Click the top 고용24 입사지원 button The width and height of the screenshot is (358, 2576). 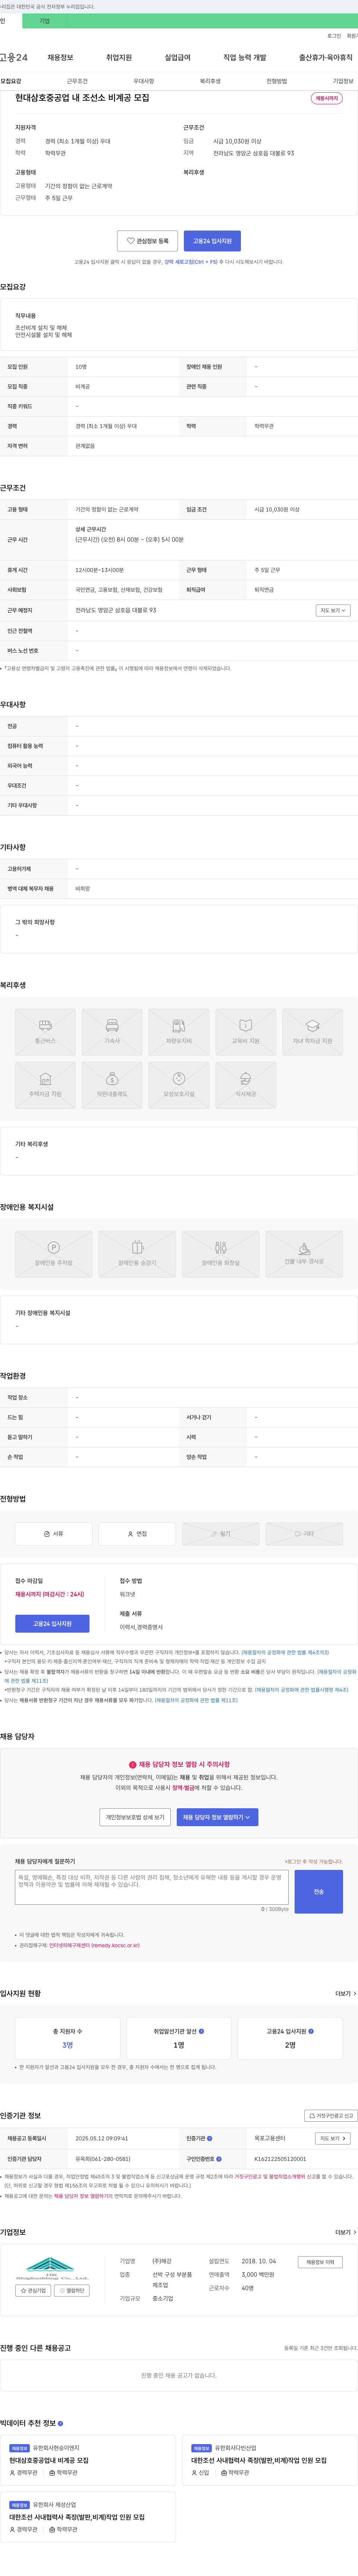[x=213, y=241]
